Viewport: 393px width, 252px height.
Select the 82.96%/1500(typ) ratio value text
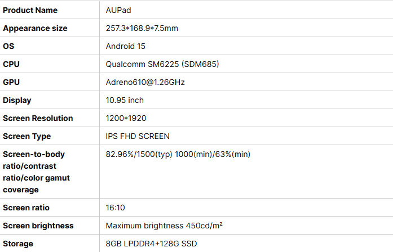[x=178, y=154]
